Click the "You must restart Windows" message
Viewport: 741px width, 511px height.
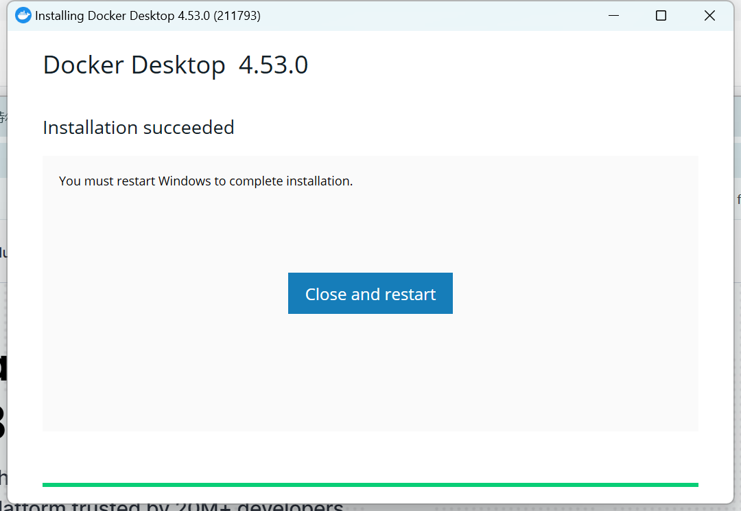click(206, 181)
